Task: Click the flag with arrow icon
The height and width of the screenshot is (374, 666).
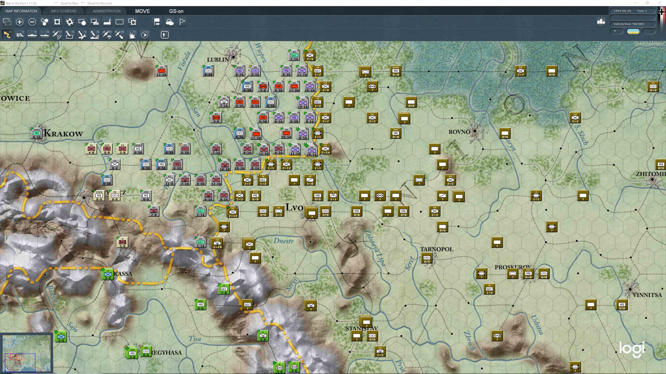Action: 157,22
